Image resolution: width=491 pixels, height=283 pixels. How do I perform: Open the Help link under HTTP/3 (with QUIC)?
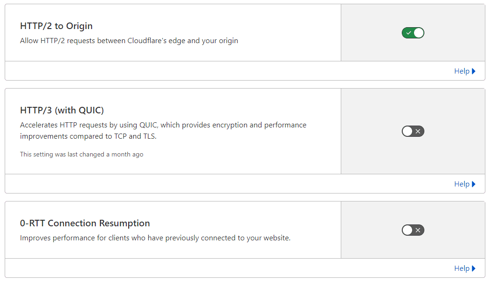point(461,184)
